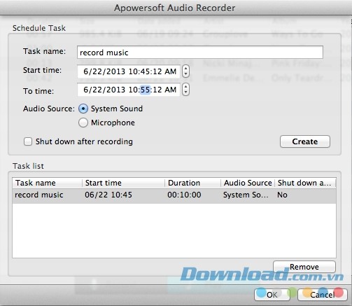This screenshot has width=352, height=306.
Task: Click the Start time field
Action: 129,71
